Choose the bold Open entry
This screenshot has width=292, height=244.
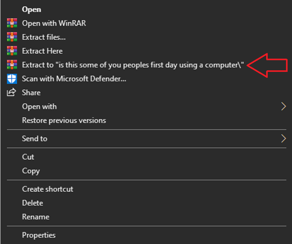[x=32, y=9]
